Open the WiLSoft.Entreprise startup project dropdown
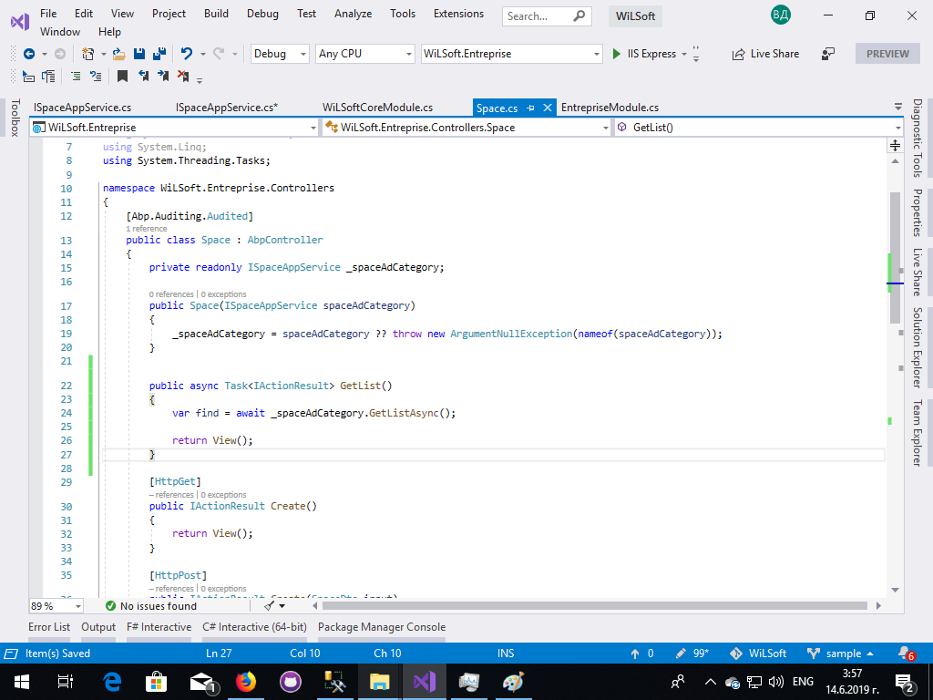The width and height of the screenshot is (933, 700). click(512, 54)
